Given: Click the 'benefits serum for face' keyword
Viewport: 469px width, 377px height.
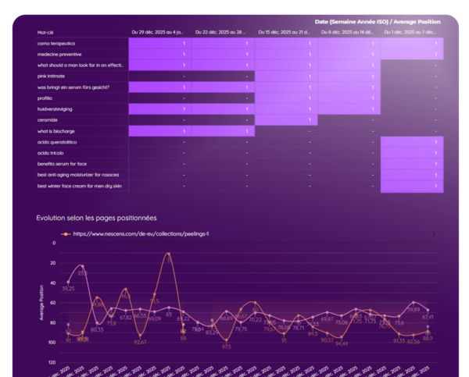Looking at the screenshot, I should click(x=63, y=164).
